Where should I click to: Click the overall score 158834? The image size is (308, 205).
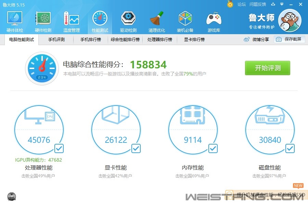point(148,65)
